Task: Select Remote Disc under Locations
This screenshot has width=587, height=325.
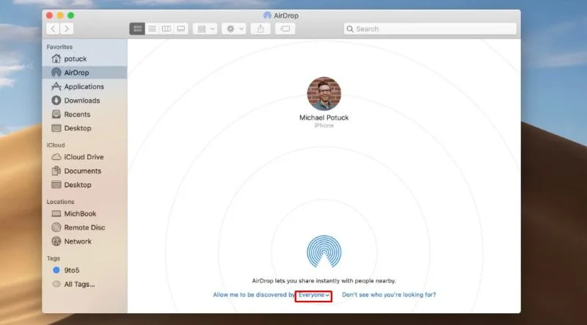Action: [x=84, y=227]
